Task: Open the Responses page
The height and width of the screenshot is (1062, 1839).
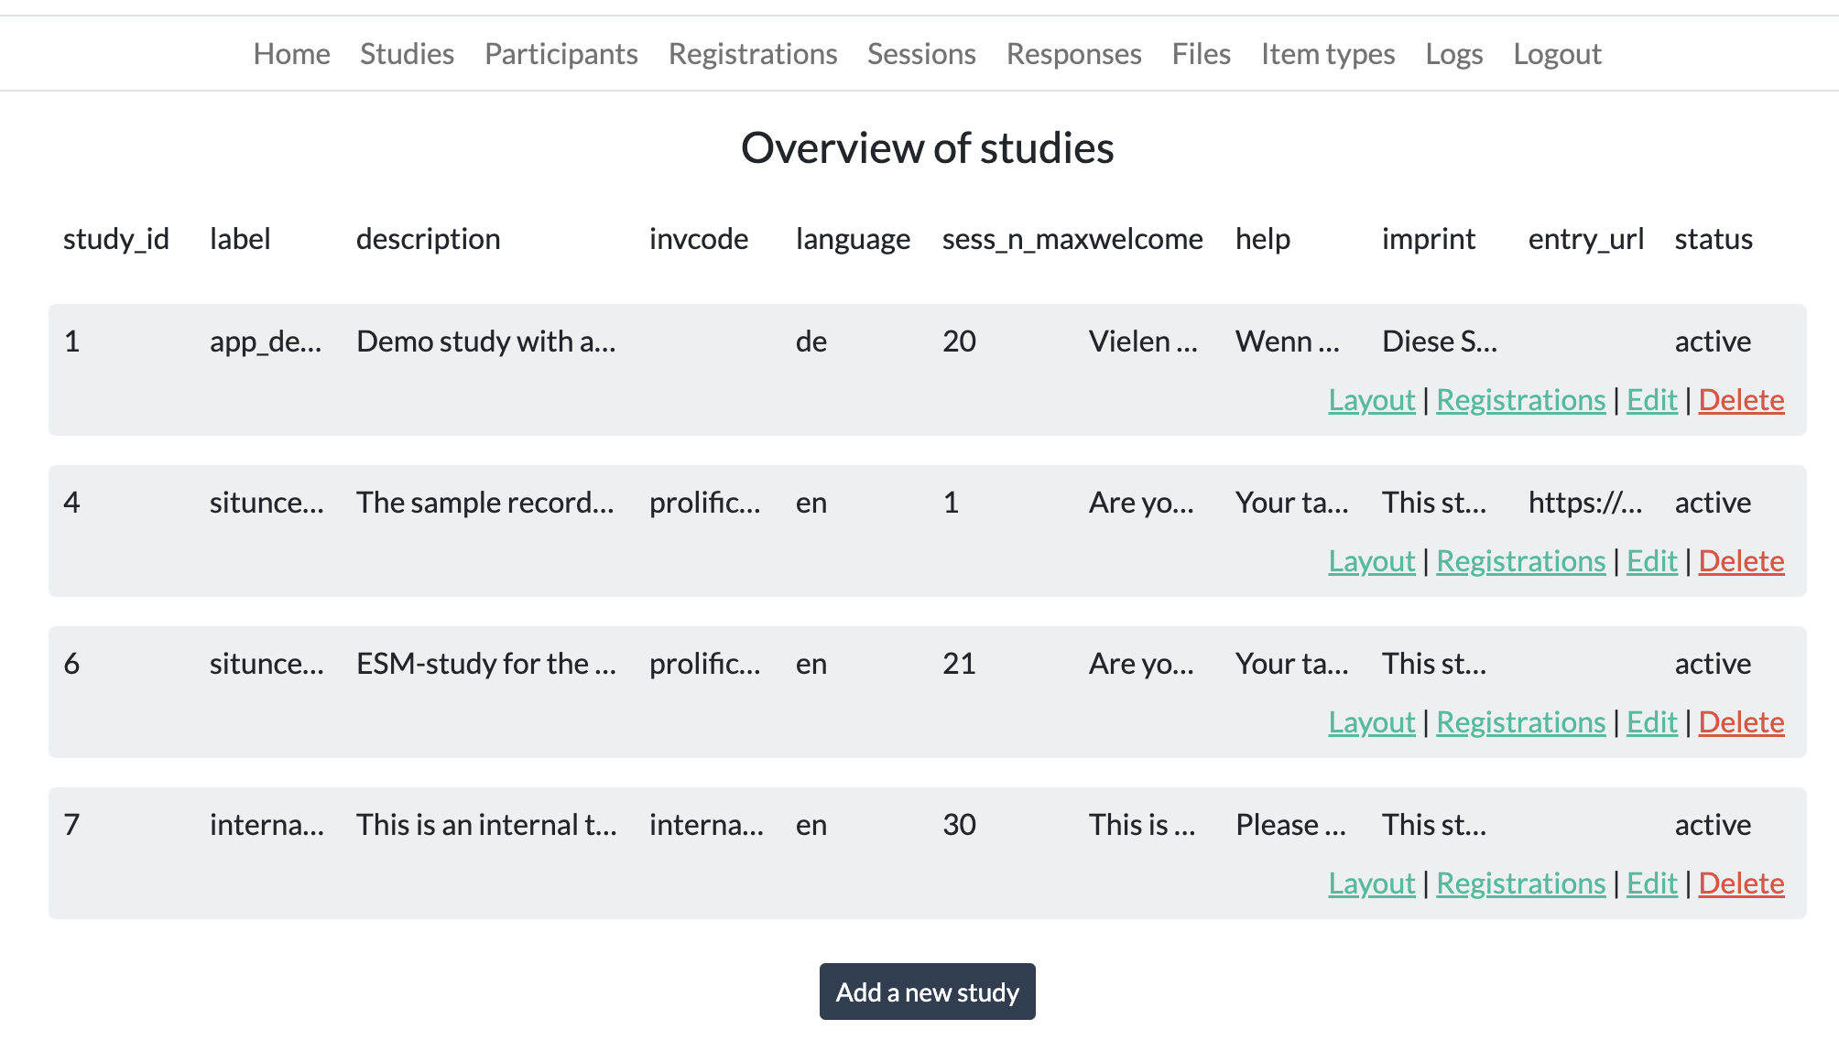Action: point(1073,54)
